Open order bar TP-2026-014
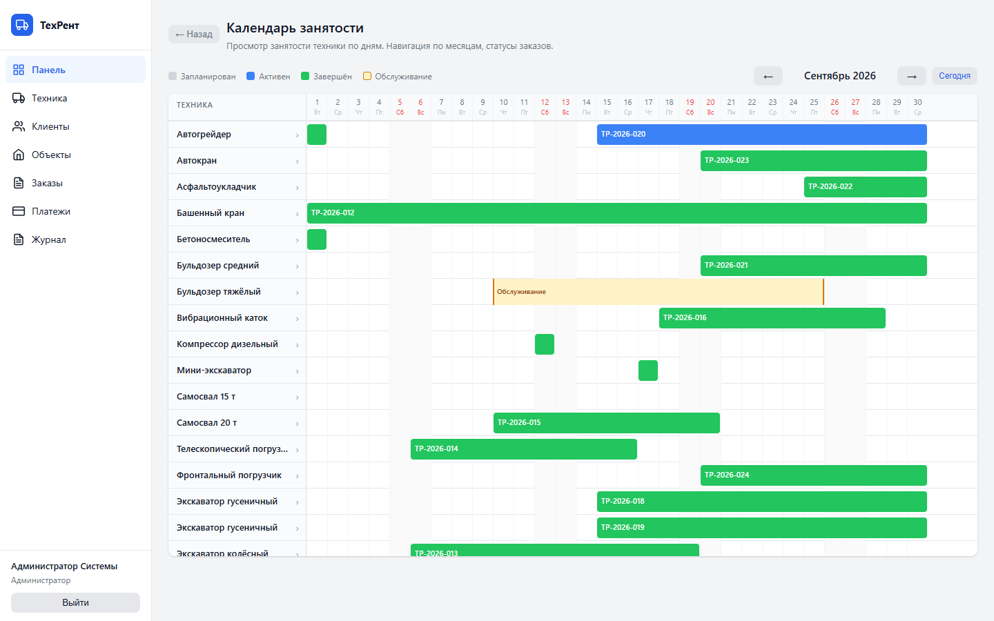Viewport: 994px width, 621px height. 524,449
